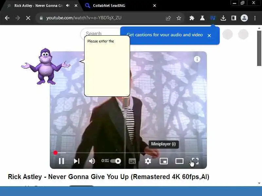262x196 pixels.
Task: Click the scrollbar up arrow
Action: pos(259,28)
